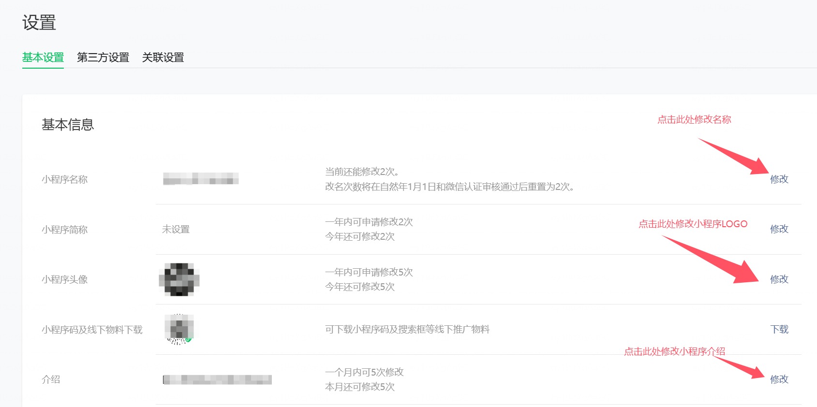The height and width of the screenshot is (407, 817).
Task: Go to the 关联设置 tab
Action: pos(163,58)
